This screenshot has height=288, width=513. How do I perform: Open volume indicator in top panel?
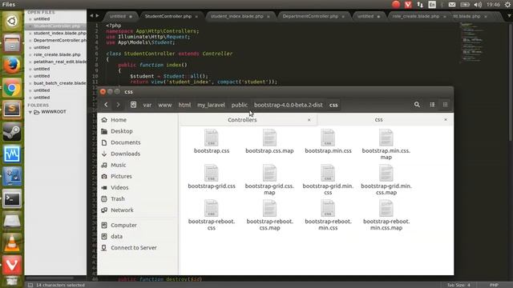point(478,5)
